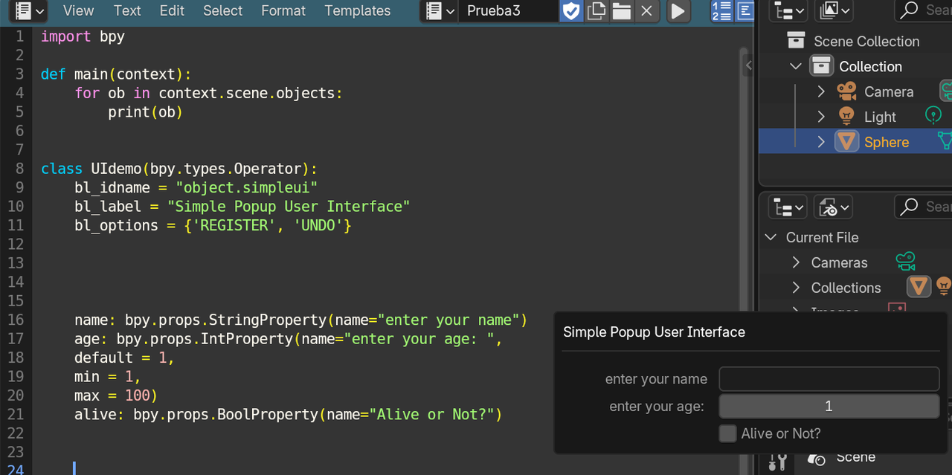Image resolution: width=952 pixels, height=475 pixels.
Task: Click the open text folder icon
Action: [x=621, y=10]
